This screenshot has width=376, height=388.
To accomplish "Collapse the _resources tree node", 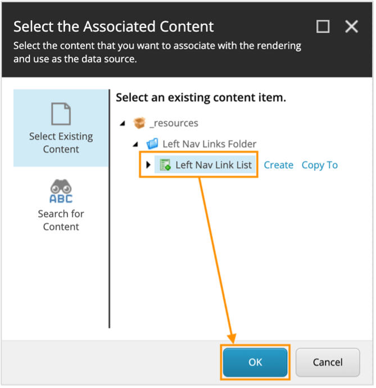I will point(123,123).
